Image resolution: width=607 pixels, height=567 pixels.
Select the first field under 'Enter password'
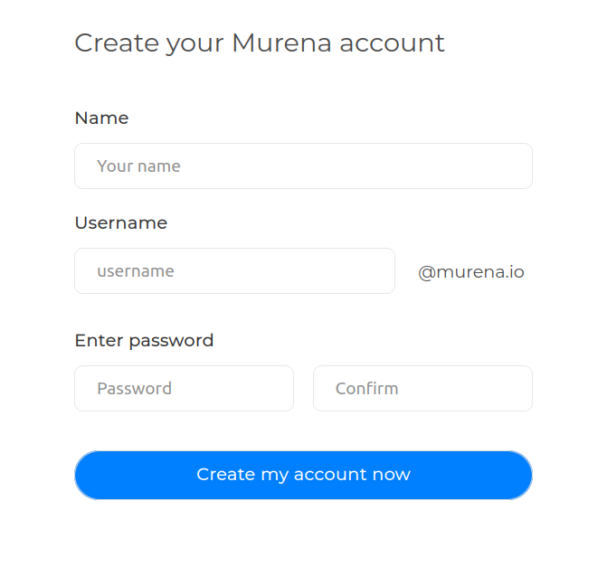[x=184, y=389]
